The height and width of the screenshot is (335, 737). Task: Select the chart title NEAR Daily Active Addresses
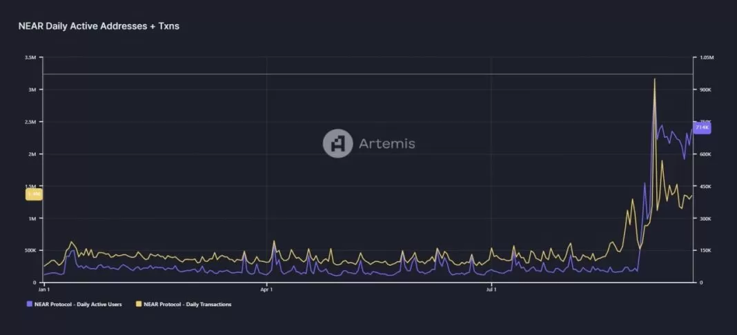coord(99,26)
